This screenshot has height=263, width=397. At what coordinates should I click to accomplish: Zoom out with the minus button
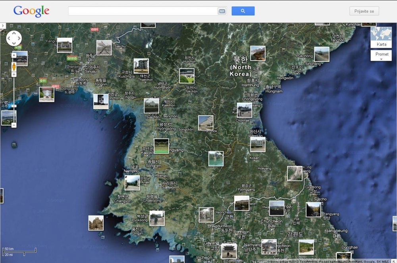[x=14, y=125]
